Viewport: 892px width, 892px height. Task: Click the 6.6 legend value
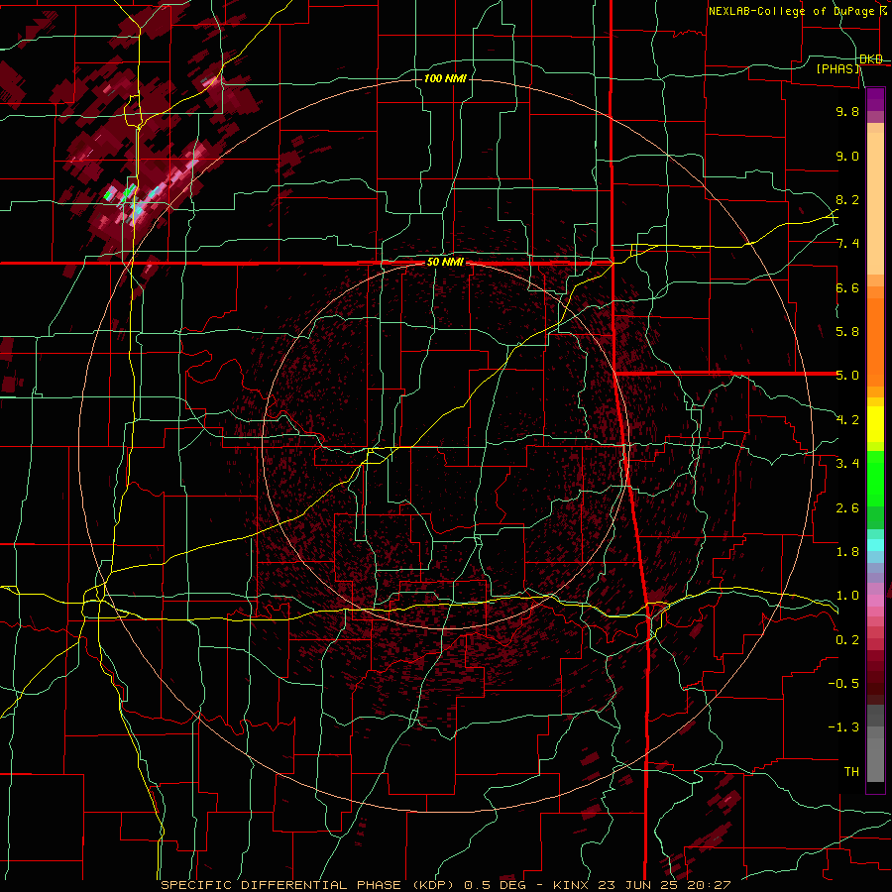[847, 287]
